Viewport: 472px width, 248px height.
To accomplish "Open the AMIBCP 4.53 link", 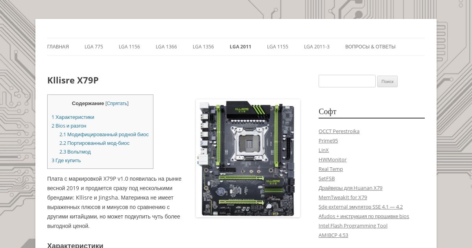I will [333, 235].
